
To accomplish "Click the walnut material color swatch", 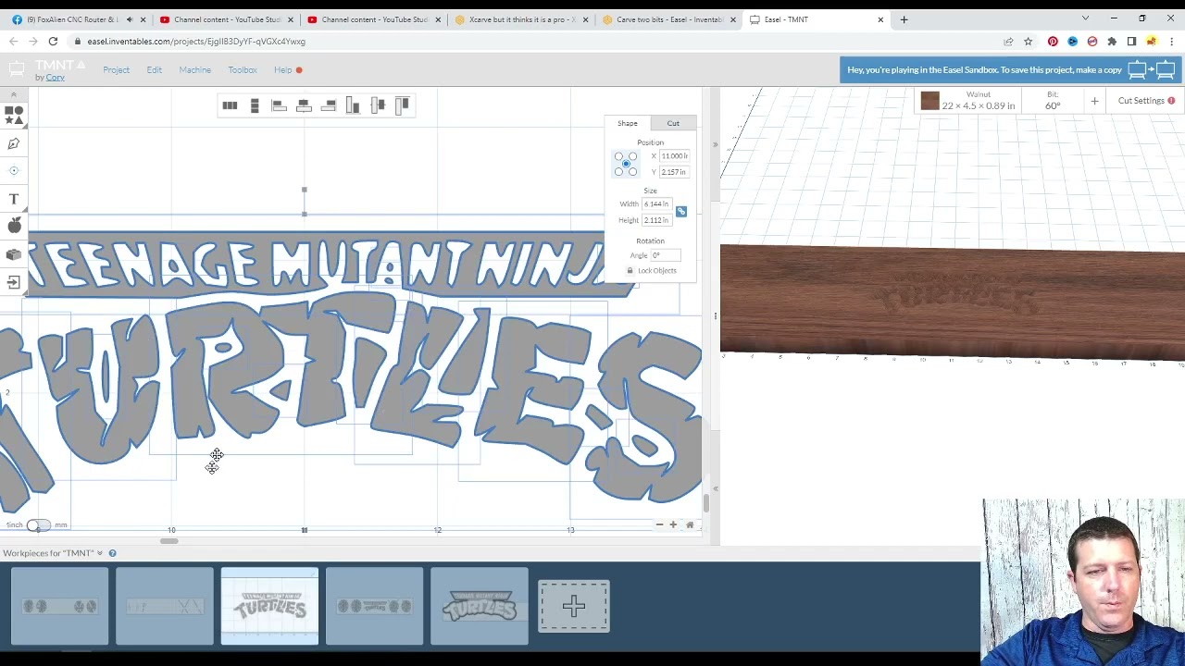I will pos(930,101).
